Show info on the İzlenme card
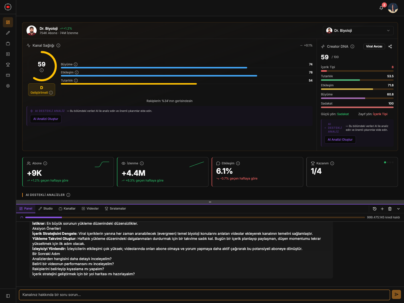 click(142, 163)
